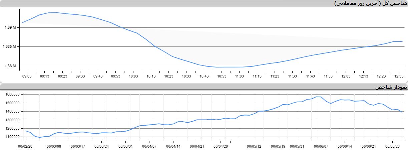This screenshot has width=408, height=153.
Task: Select the 00/02/28 date label
Action: pos(25,146)
